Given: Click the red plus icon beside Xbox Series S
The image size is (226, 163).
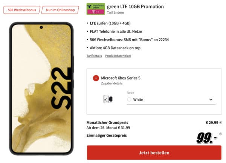Looking at the screenshot, I should [x=96, y=78].
